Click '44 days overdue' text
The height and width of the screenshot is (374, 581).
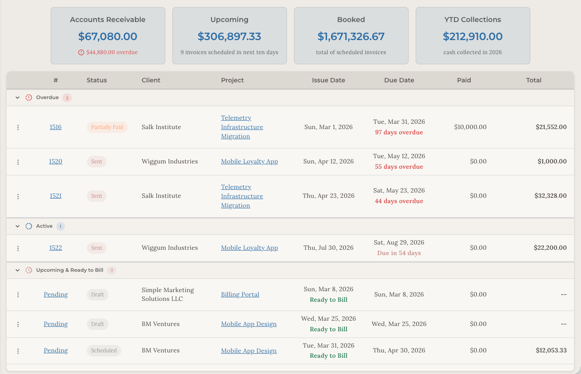pyautogui.click(x=399, y=201)
